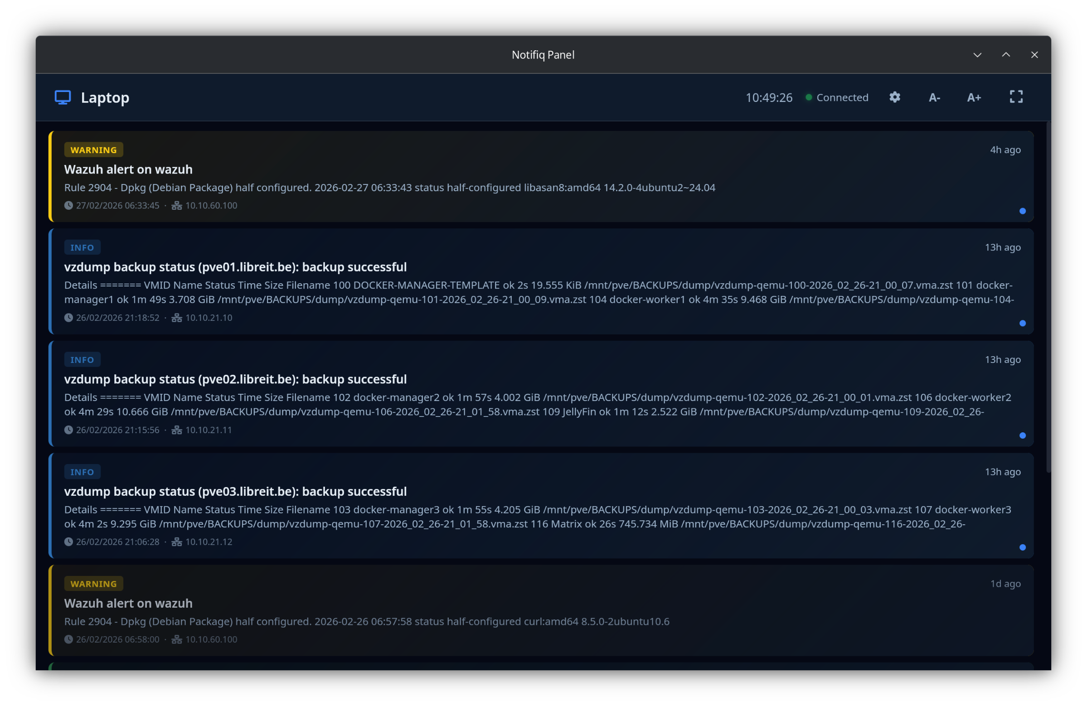1087x706 pixels.
Task: Click the clock icon beside 26/02/2026 21:18:52
Action: click(x=68, y=317)
